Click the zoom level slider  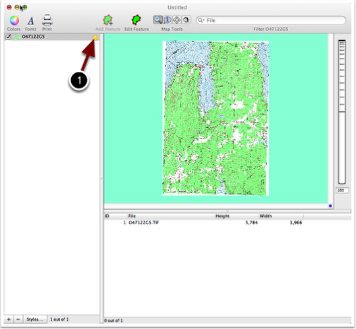click(x=341, y=112)
